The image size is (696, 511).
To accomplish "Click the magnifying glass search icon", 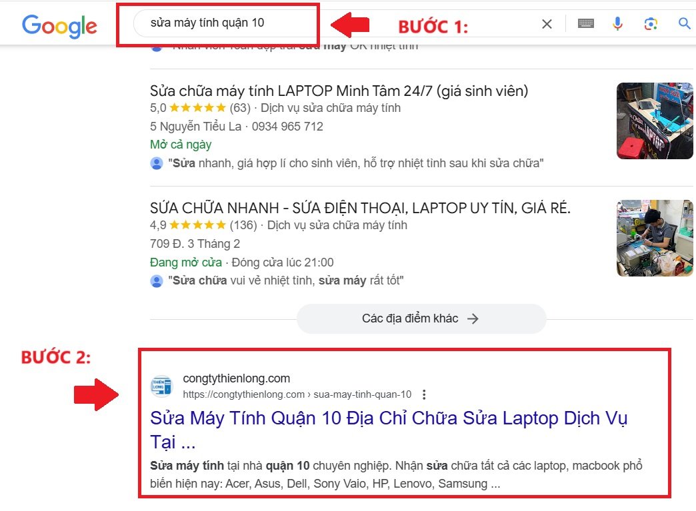I will point(685,23).
